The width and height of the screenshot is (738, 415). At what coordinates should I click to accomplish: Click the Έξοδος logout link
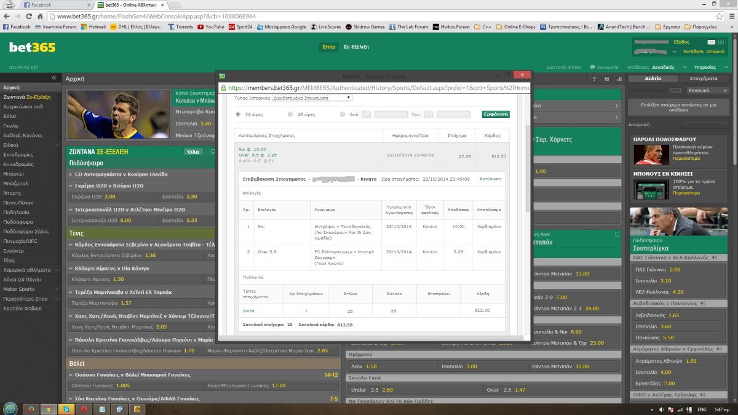point(681,42)
